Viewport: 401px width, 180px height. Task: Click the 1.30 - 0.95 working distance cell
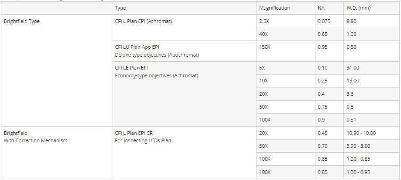click(x=372, y=172)
